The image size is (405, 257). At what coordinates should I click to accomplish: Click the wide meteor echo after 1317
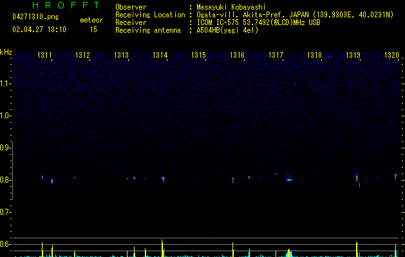[x=288, y=177]
